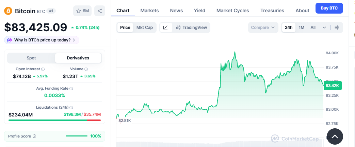Show Open Interest info tooltip icon
This screenshot has width=355, height=147.
pos(43,69)
